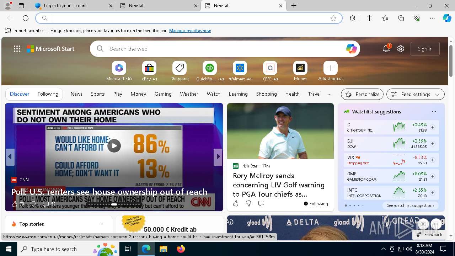Toggle Following for Irish Star
Viewport: 455px width, 256px height.
click(x=316, y=204)
